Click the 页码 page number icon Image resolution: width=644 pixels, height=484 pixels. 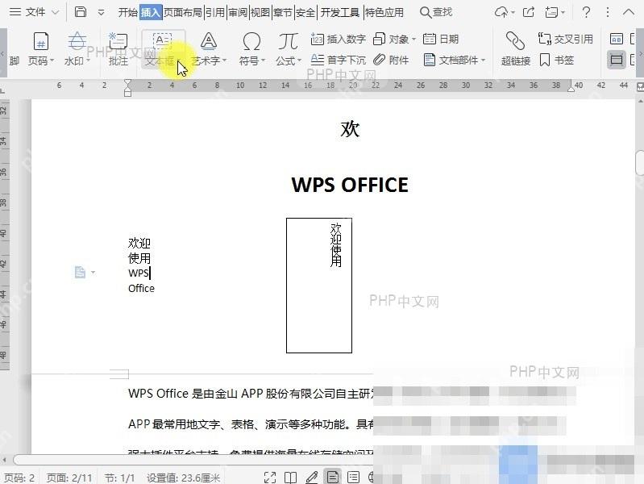(x=40, y=41)
